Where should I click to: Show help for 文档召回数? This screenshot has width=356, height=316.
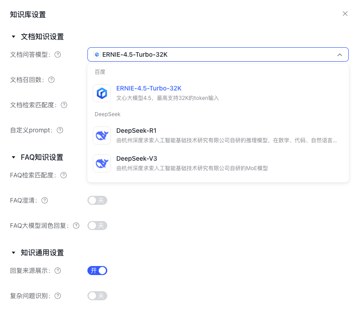[x=51, y=80]
